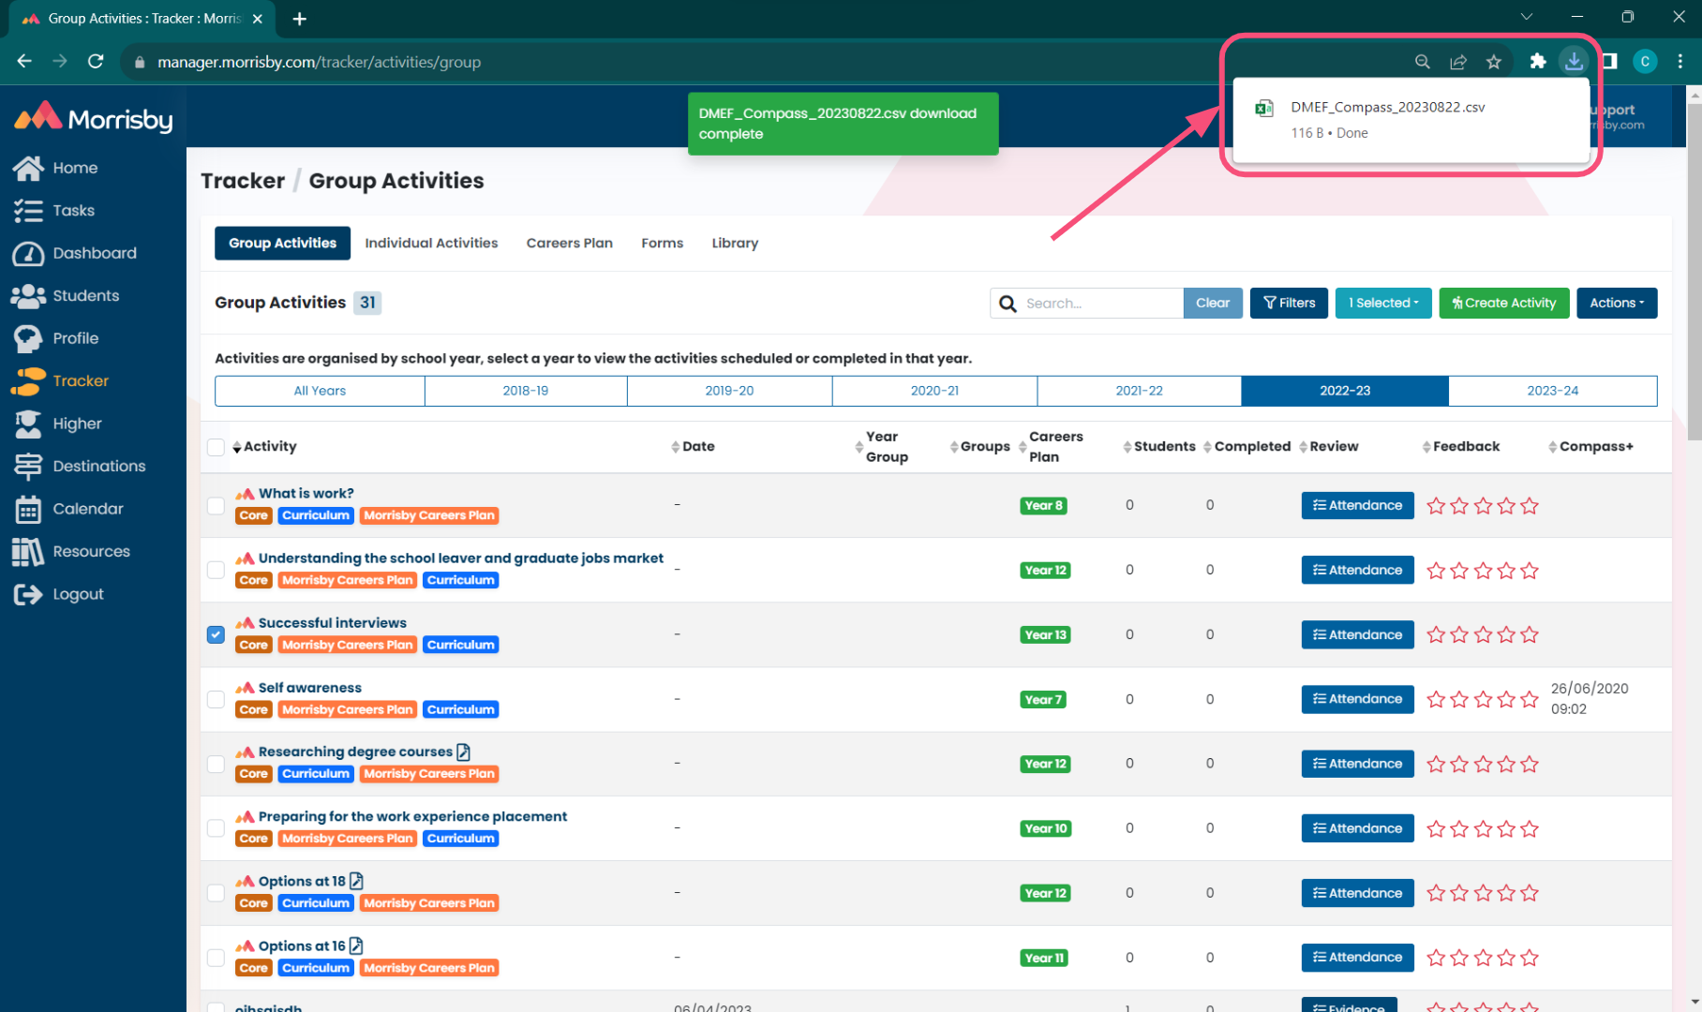Image resolution: width=1702 pixels, height=1012 pixels.
Task: Sort the table by Date column
Action: point(693,447)
